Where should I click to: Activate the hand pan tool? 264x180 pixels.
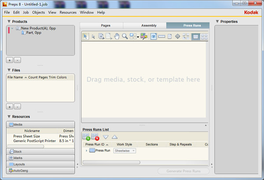(117, 37)
